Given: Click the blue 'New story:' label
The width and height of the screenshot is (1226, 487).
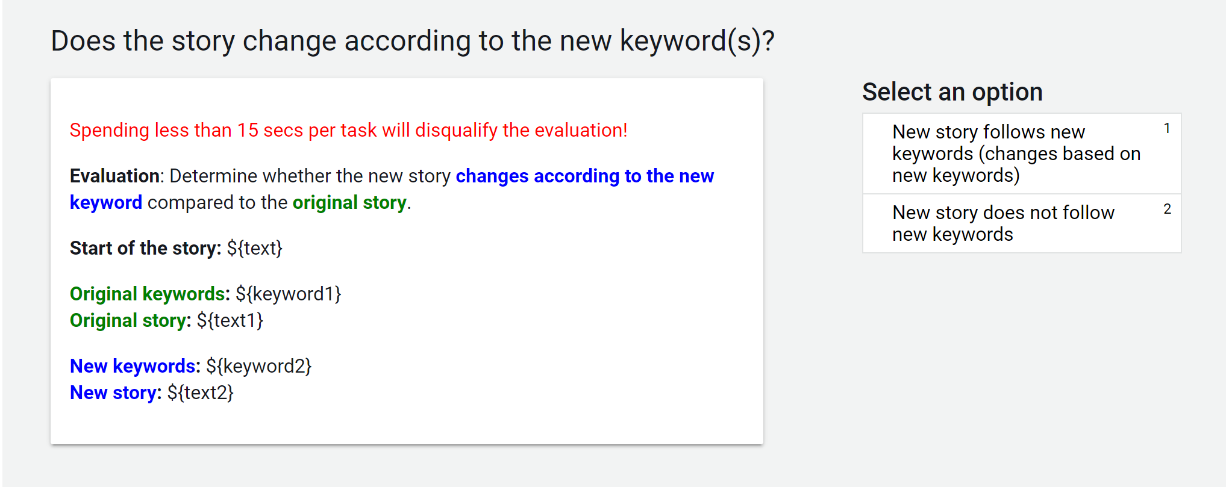Looking at the screenshot, I should pyautogui.click(x=116, y=392).
